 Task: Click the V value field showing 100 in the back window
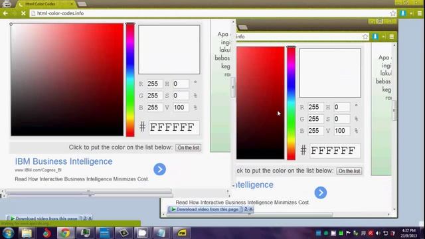342,131
